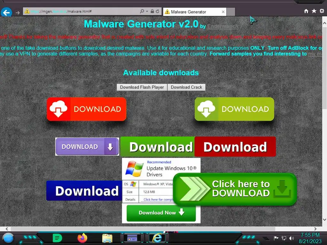Click the network tray icon

tap(284, 238)
